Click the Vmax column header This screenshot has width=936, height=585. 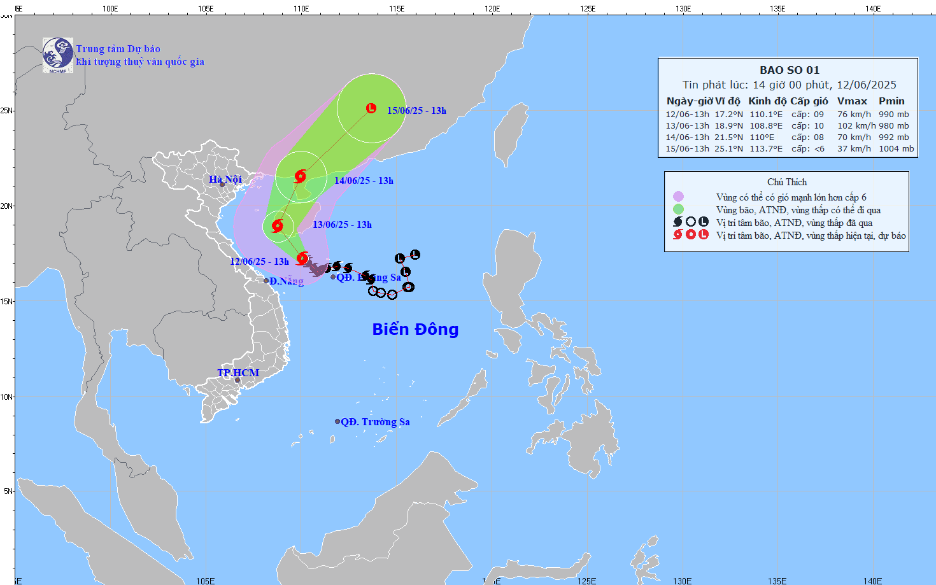coord(852,101)
